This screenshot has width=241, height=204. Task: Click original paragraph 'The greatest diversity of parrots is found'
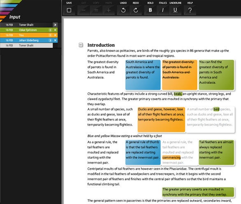103,70
